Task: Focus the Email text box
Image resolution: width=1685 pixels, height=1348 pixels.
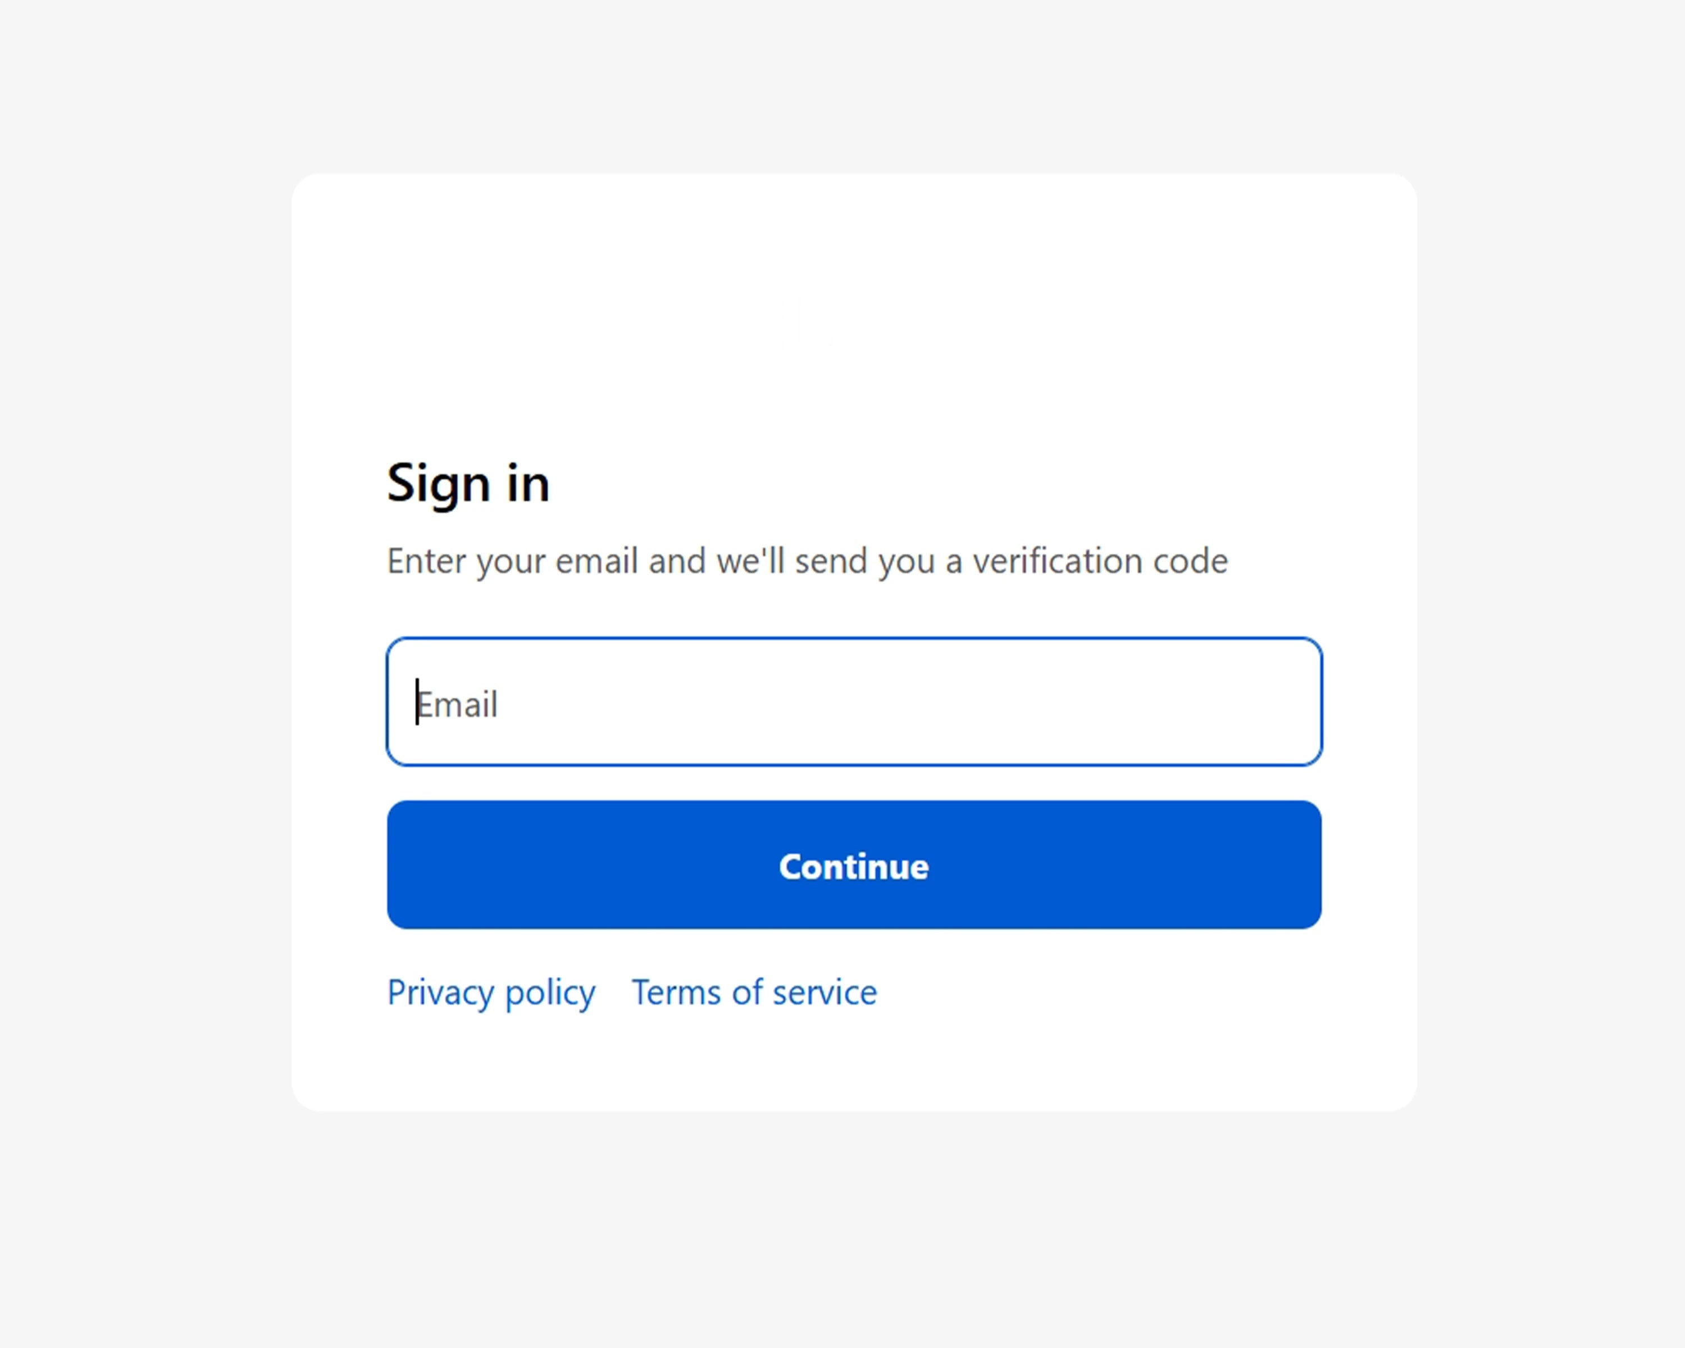Action: click(853, 702)
